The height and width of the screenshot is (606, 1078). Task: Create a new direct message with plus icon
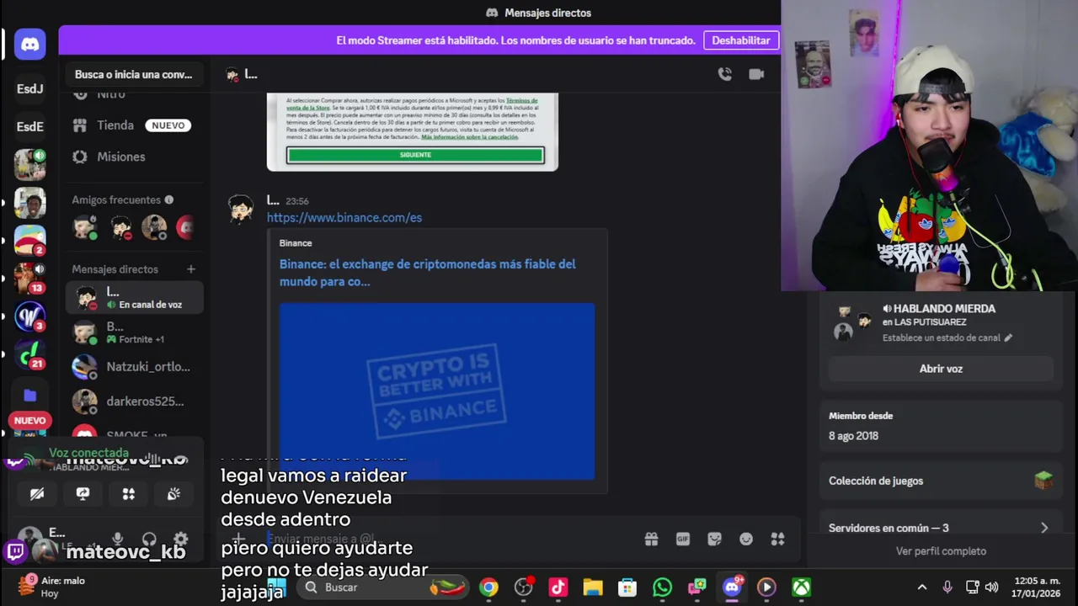(x=191, y=269)
